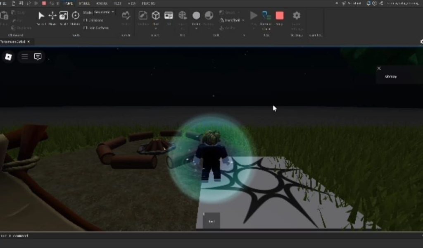Viewport: 423px width, 248px height.
Task: Select hotbar tool slot 1
Action: pyautogui.click(x=211, y=220)
